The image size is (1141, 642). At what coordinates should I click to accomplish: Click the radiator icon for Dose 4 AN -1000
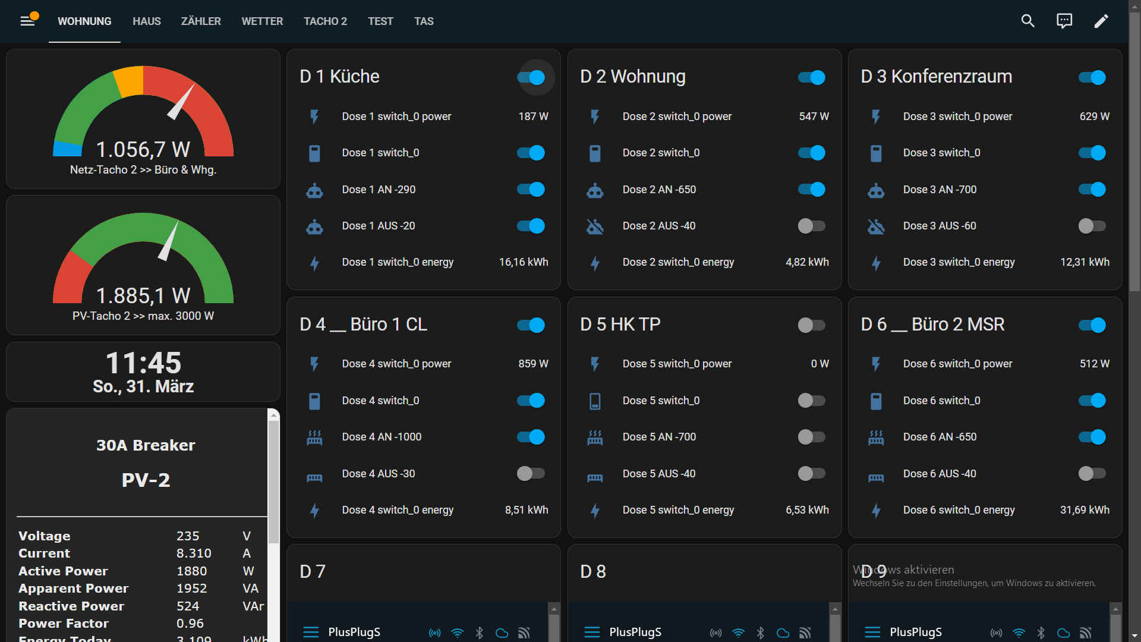(x=314, y=438)
